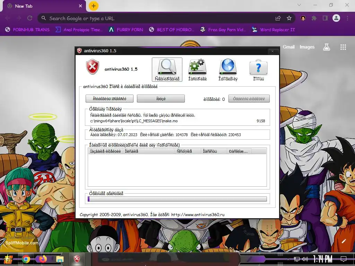
Task: Click the scanned file path make.mo
Action: pos(134,121)
